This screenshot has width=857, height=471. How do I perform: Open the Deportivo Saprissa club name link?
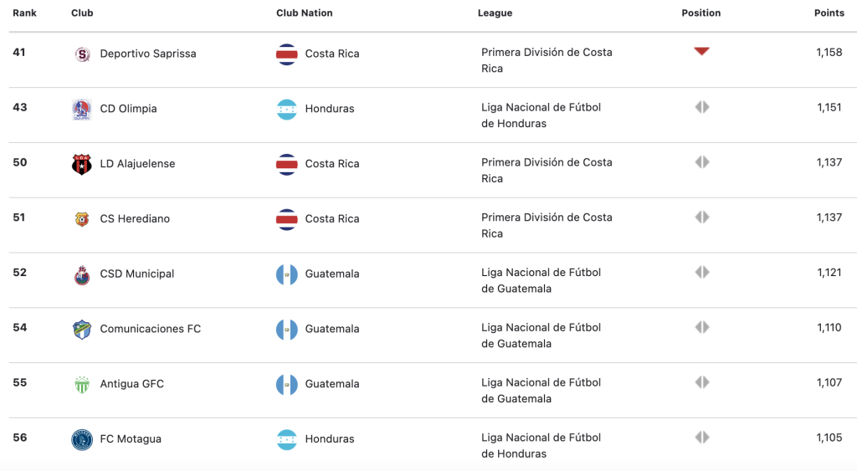point(148,54)
